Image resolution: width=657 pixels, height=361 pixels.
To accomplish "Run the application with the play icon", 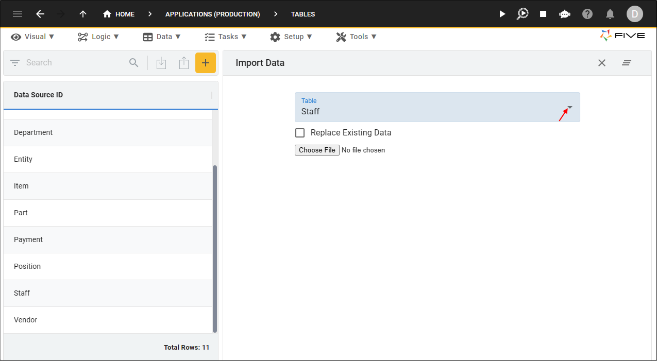I will [x=502, y=14].
